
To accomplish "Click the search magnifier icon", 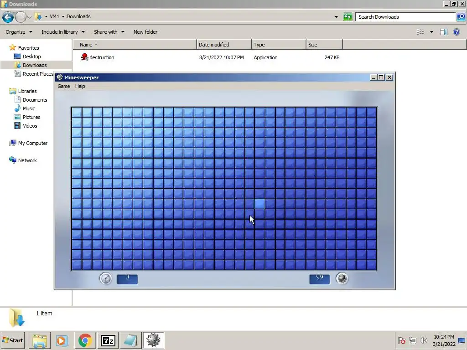I will coord(461,17).
